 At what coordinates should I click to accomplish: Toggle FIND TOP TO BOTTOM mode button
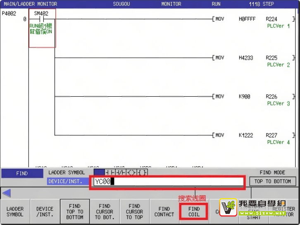coord(75,211)
